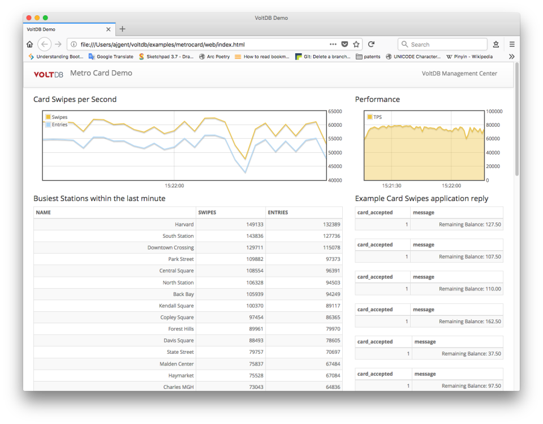The width and height of the screenshot is (543, 424).
Task: Click the Performance TPS chart area
Action: click(424, 145)
